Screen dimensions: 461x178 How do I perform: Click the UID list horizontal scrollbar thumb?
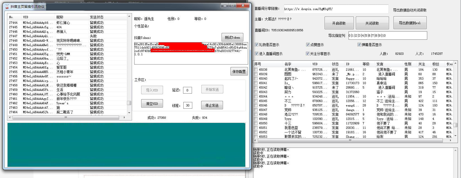pos(66,118)
